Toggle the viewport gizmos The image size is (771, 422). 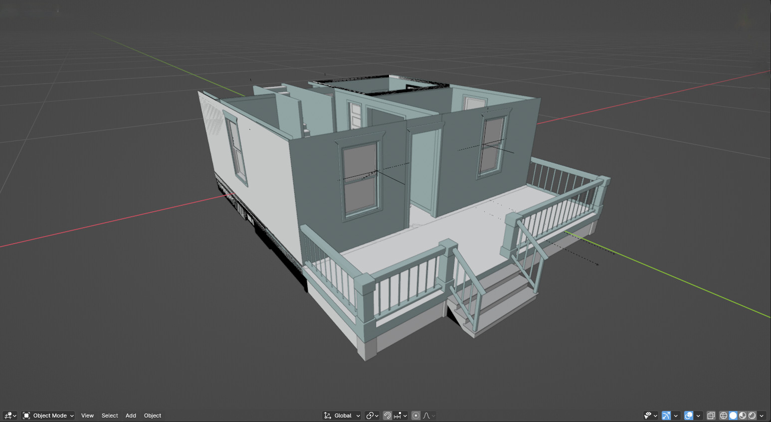(x=666, y=416)
